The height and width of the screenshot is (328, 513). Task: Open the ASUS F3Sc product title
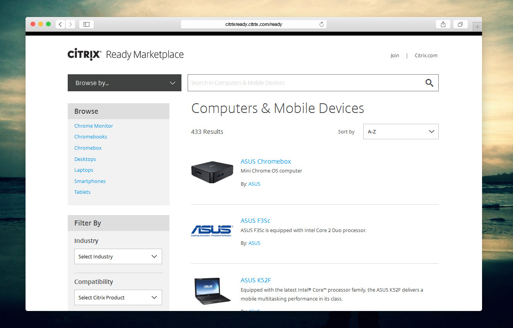255,221
